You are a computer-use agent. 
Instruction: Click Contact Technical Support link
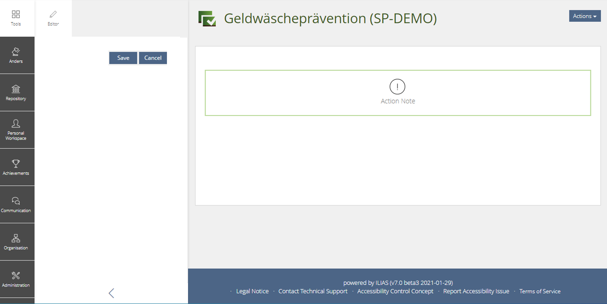click(313, 291)
